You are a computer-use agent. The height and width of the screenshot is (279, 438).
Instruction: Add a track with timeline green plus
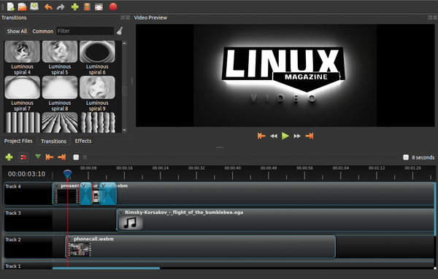click(x=9, y=157)
